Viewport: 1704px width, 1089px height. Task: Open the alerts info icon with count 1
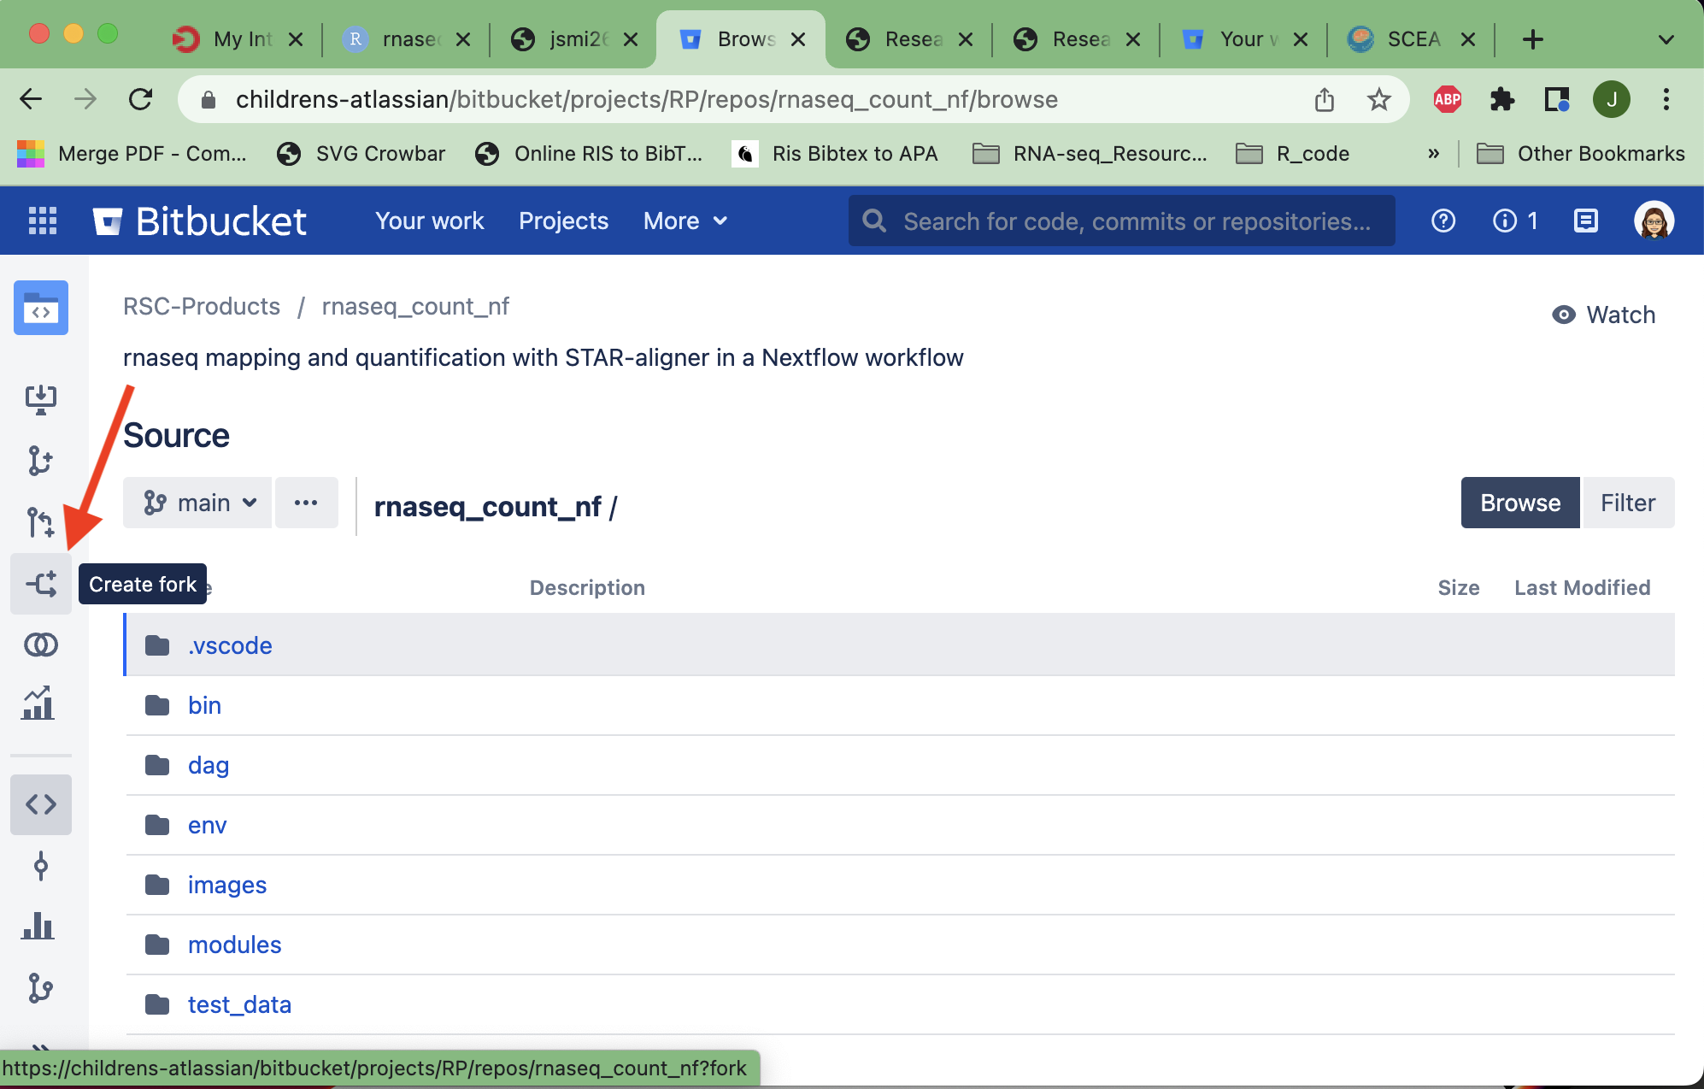point(1515,221)
